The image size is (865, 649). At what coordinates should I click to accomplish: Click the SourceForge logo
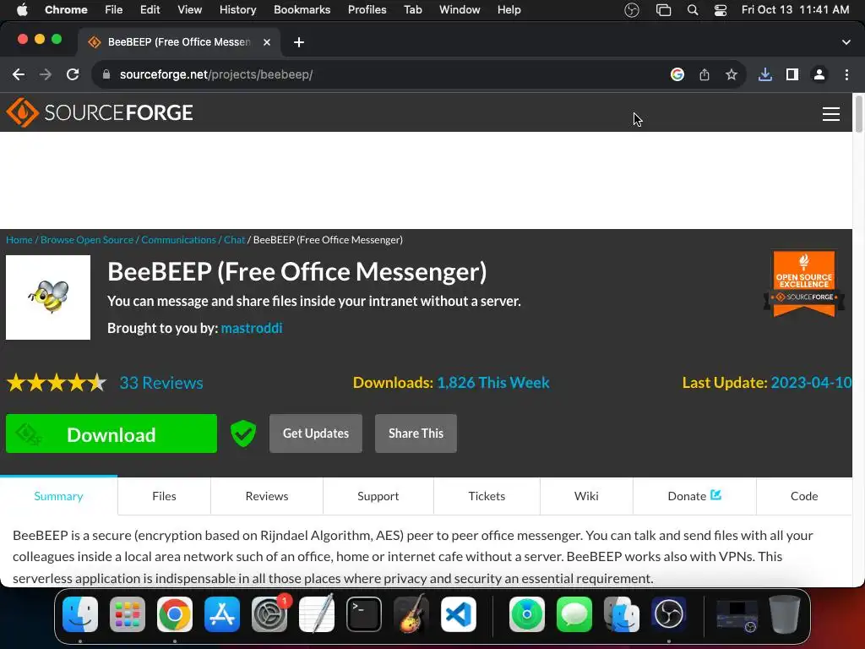[x=100, y=112]
